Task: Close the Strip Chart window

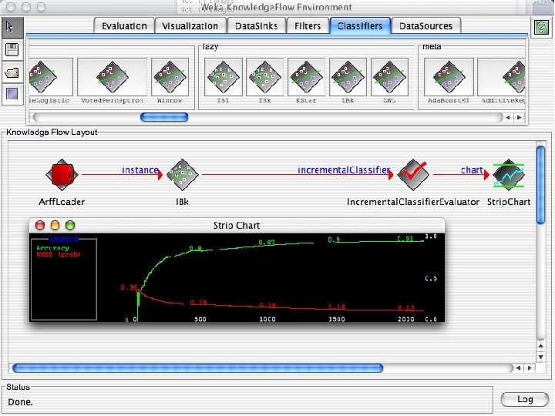Action: tap(40, 225)
